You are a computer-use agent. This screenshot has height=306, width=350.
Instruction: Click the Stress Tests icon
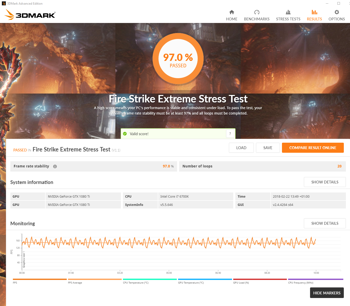[x=288, y=12]
